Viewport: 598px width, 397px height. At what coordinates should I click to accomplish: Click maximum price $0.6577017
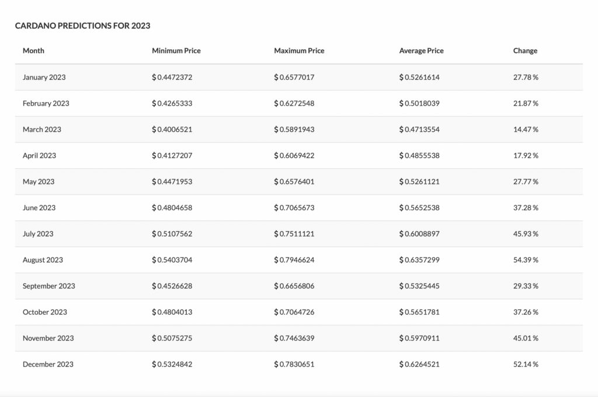tap(294, 77)
